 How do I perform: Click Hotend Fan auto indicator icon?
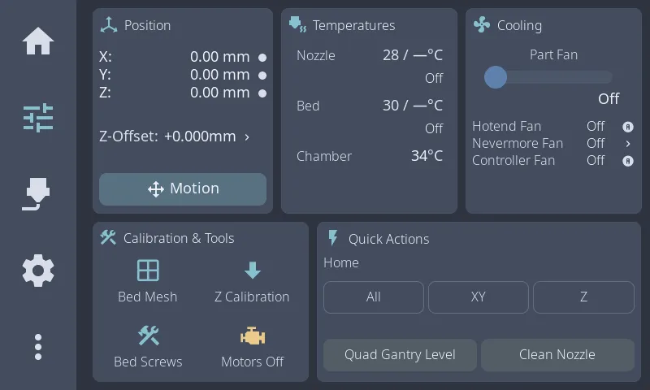(628, 127)
